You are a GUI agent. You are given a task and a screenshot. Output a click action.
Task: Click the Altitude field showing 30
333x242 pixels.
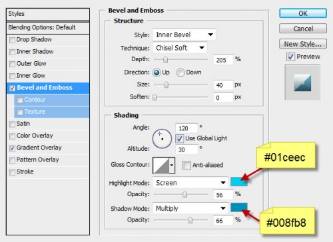(186, 150)
